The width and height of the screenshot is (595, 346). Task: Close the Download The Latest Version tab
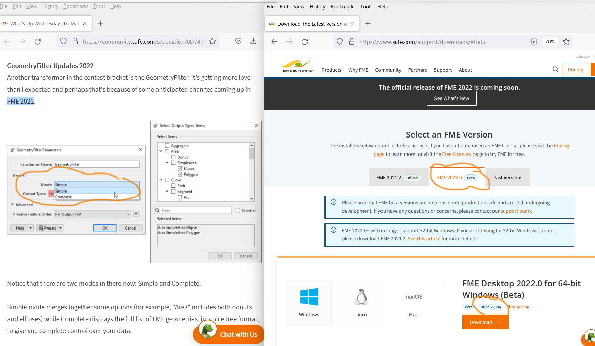(352, 24)
